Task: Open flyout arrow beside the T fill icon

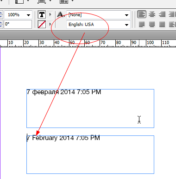Action: pyautogui.click(x=50, y=15)
